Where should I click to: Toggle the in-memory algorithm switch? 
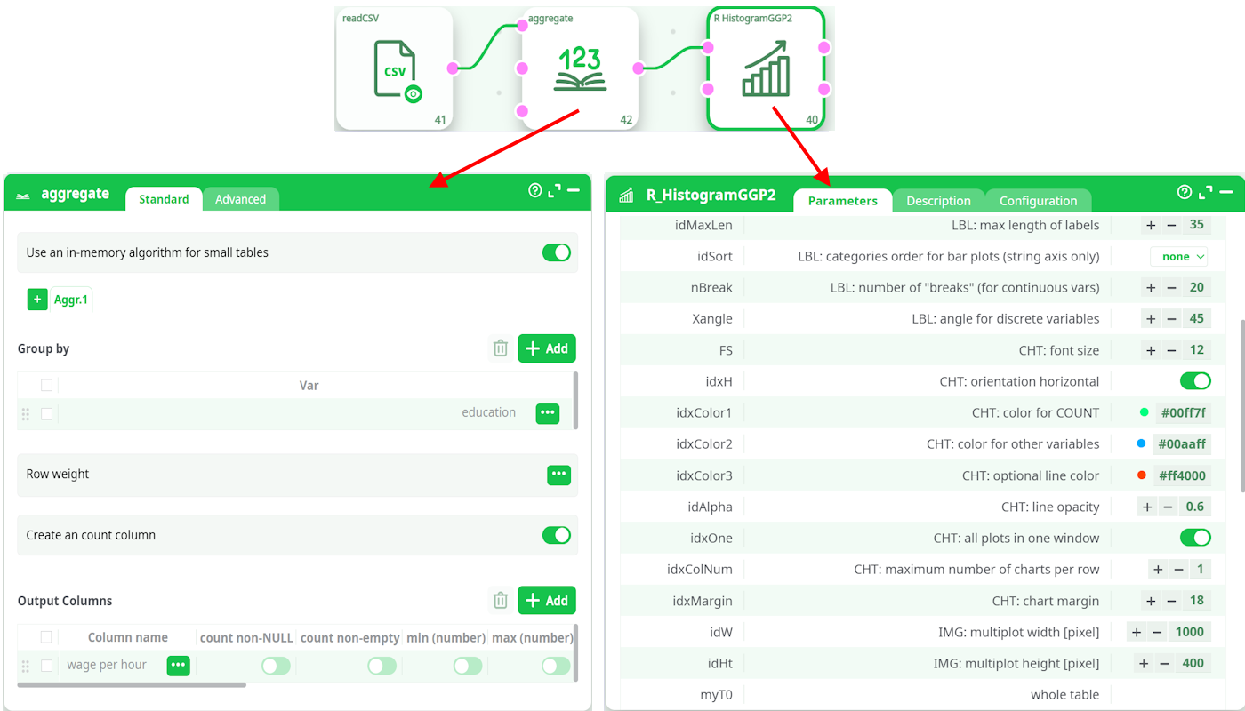(557, 252)
